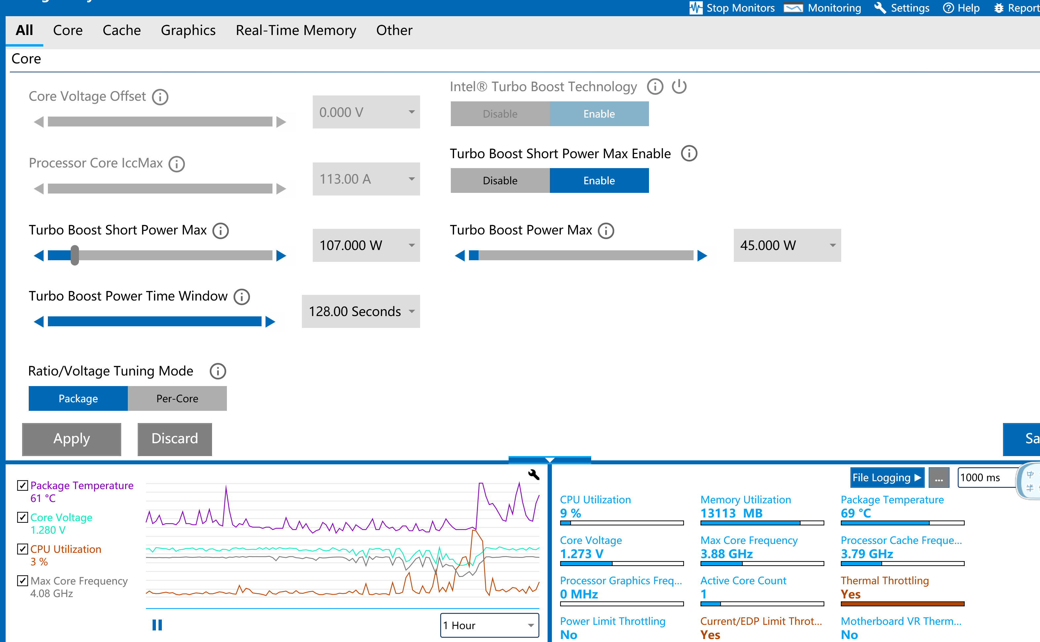The width and height of the screenshot is (1040, 642).
Task: Disable Intel Turbo Boost Technology
Action: (x=500, y=114)
